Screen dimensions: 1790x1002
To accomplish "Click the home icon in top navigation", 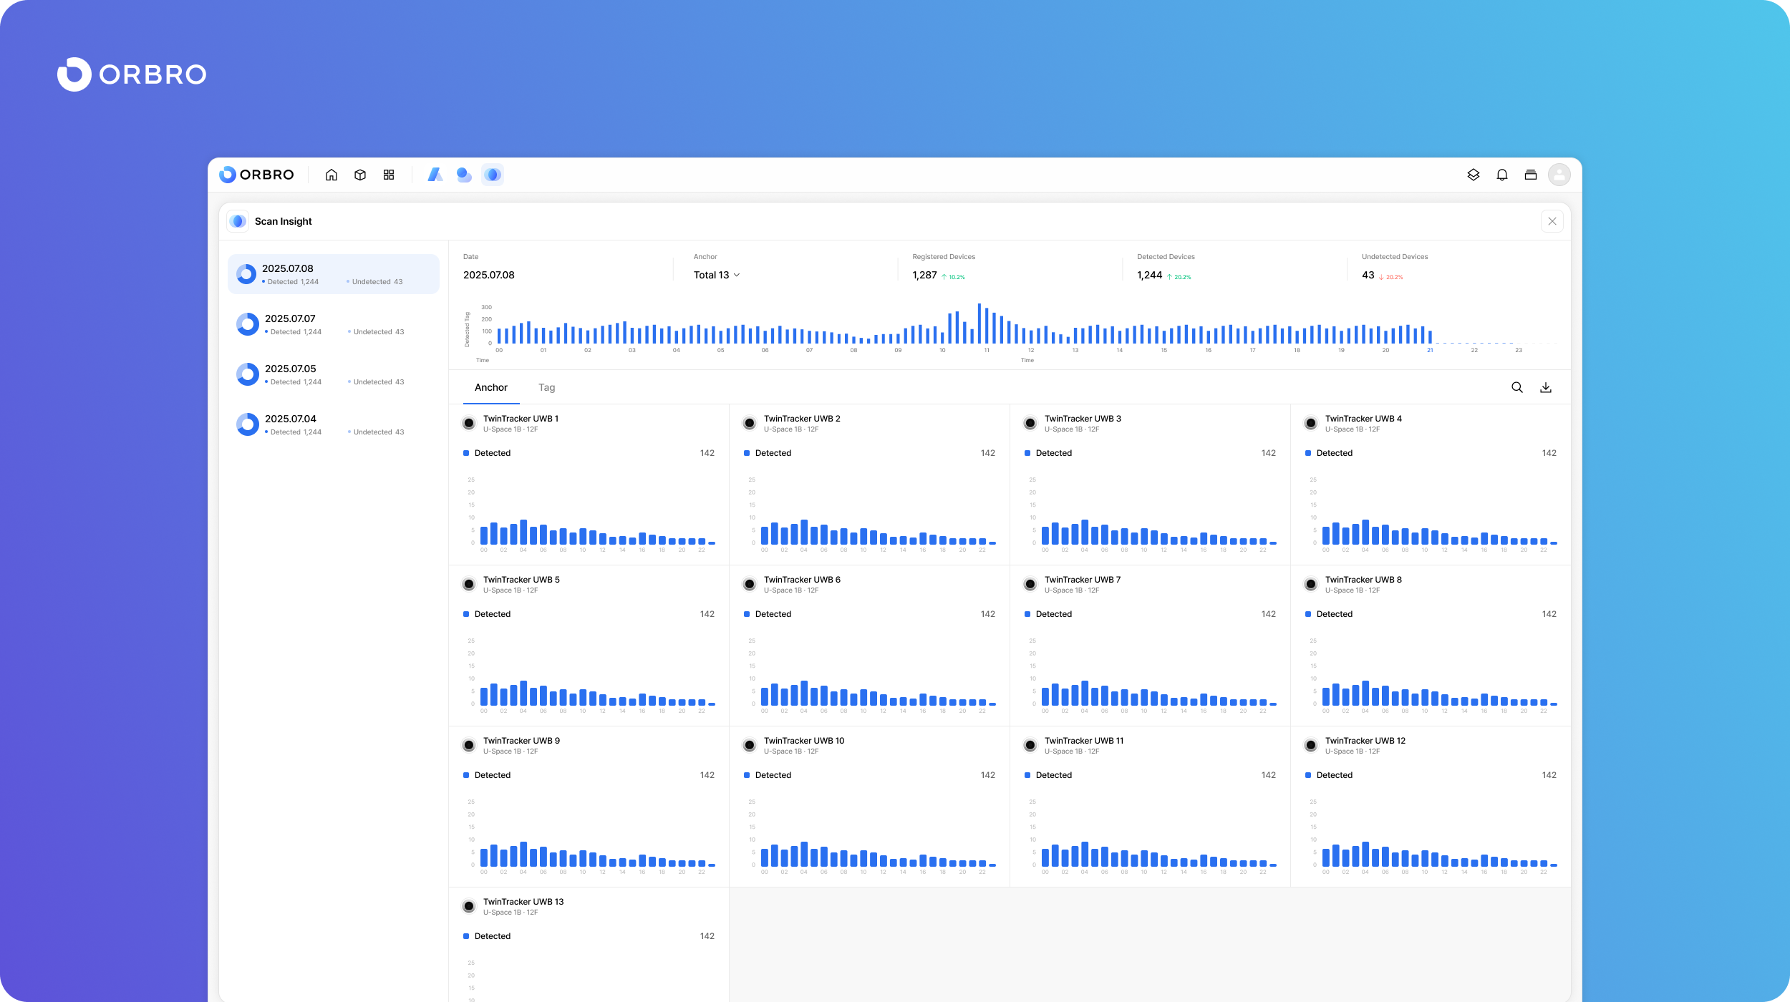I will pos(331,175).
